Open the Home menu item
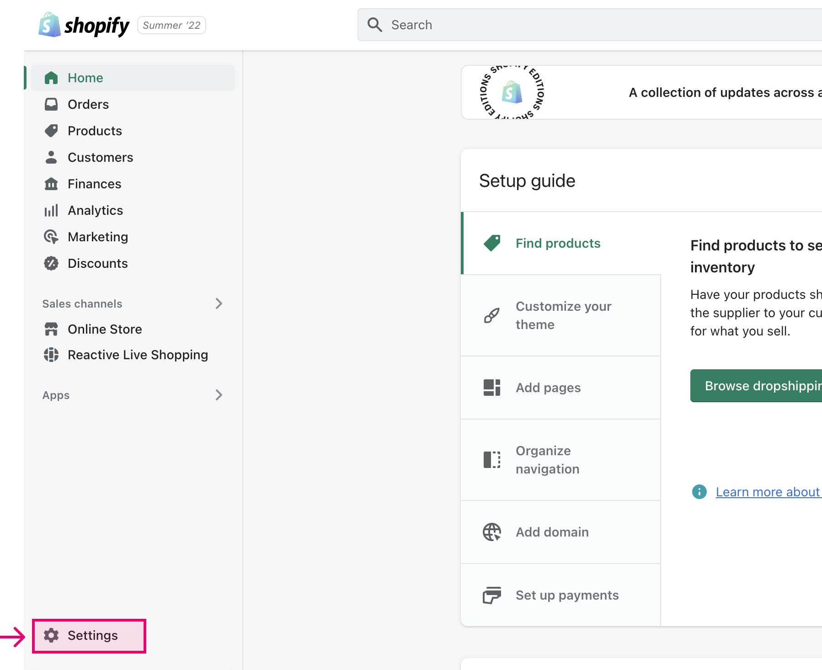Viewport: 822px width, 670px height. click(x=133, y=78)
